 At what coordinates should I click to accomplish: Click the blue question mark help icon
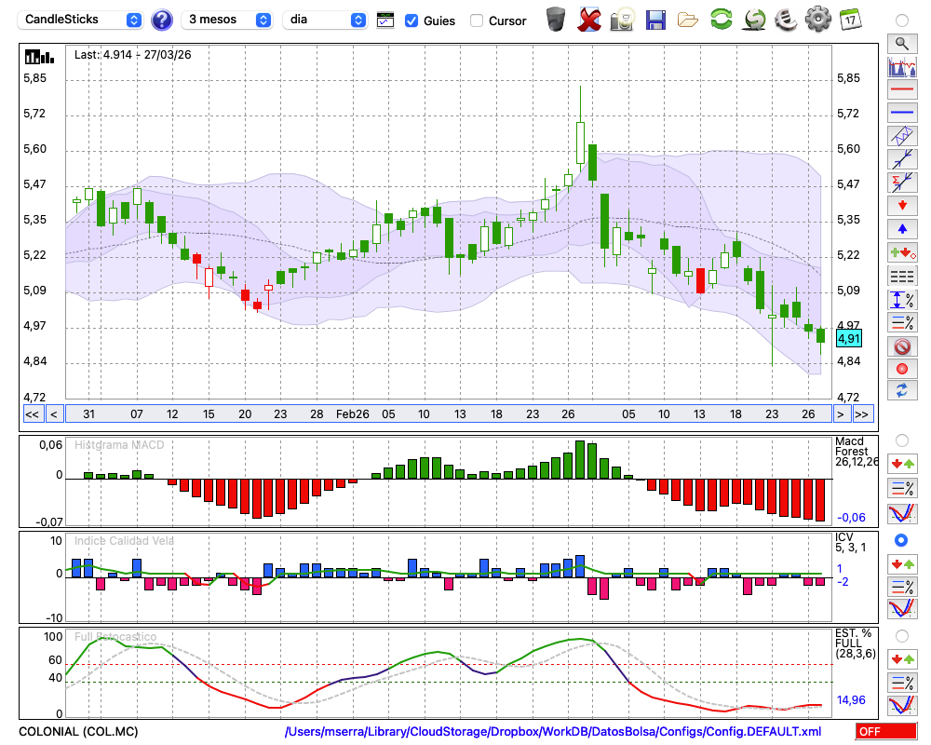162,20
